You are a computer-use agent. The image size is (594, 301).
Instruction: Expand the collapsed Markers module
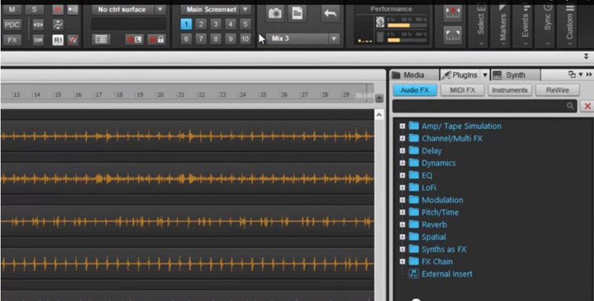coord(503,25)
